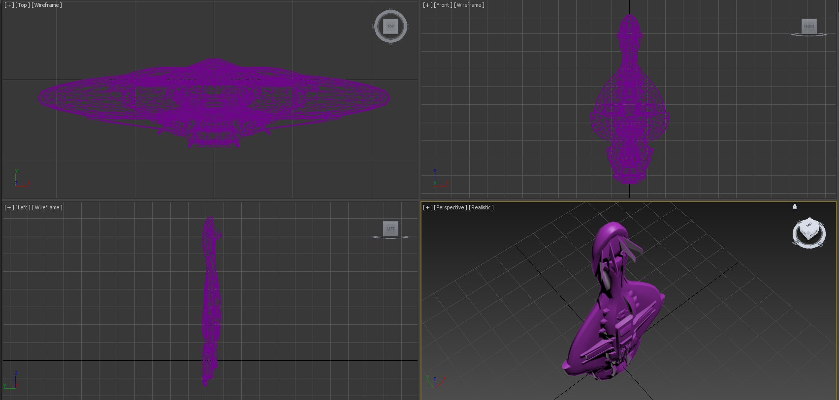
Task: Click the Front viewport ViewCube FRONT face
Action: [809, 26]
